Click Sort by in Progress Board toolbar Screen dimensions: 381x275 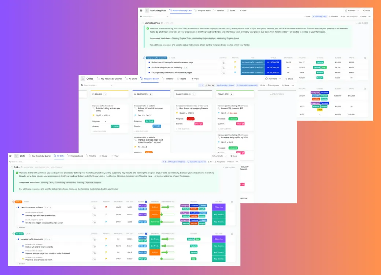[x=210, y=85]
